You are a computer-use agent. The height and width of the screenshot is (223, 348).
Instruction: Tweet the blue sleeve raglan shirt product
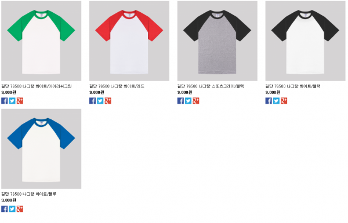coord(12,209)
